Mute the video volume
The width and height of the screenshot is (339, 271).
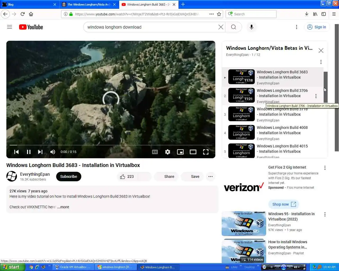tap(53, 152)
